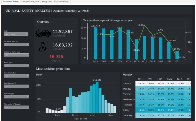The width and height of the screenshot is (196, 121).
Task: Expand the Road type filter
Action: 16,66
